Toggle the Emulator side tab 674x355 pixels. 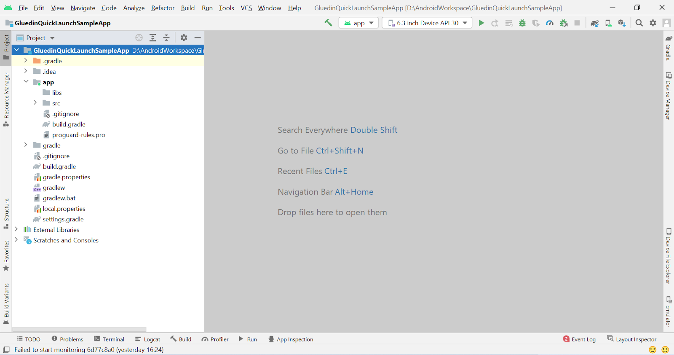point(669,312)
